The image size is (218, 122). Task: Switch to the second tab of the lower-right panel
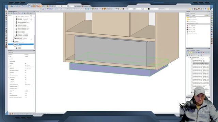[x=193, y=50]
